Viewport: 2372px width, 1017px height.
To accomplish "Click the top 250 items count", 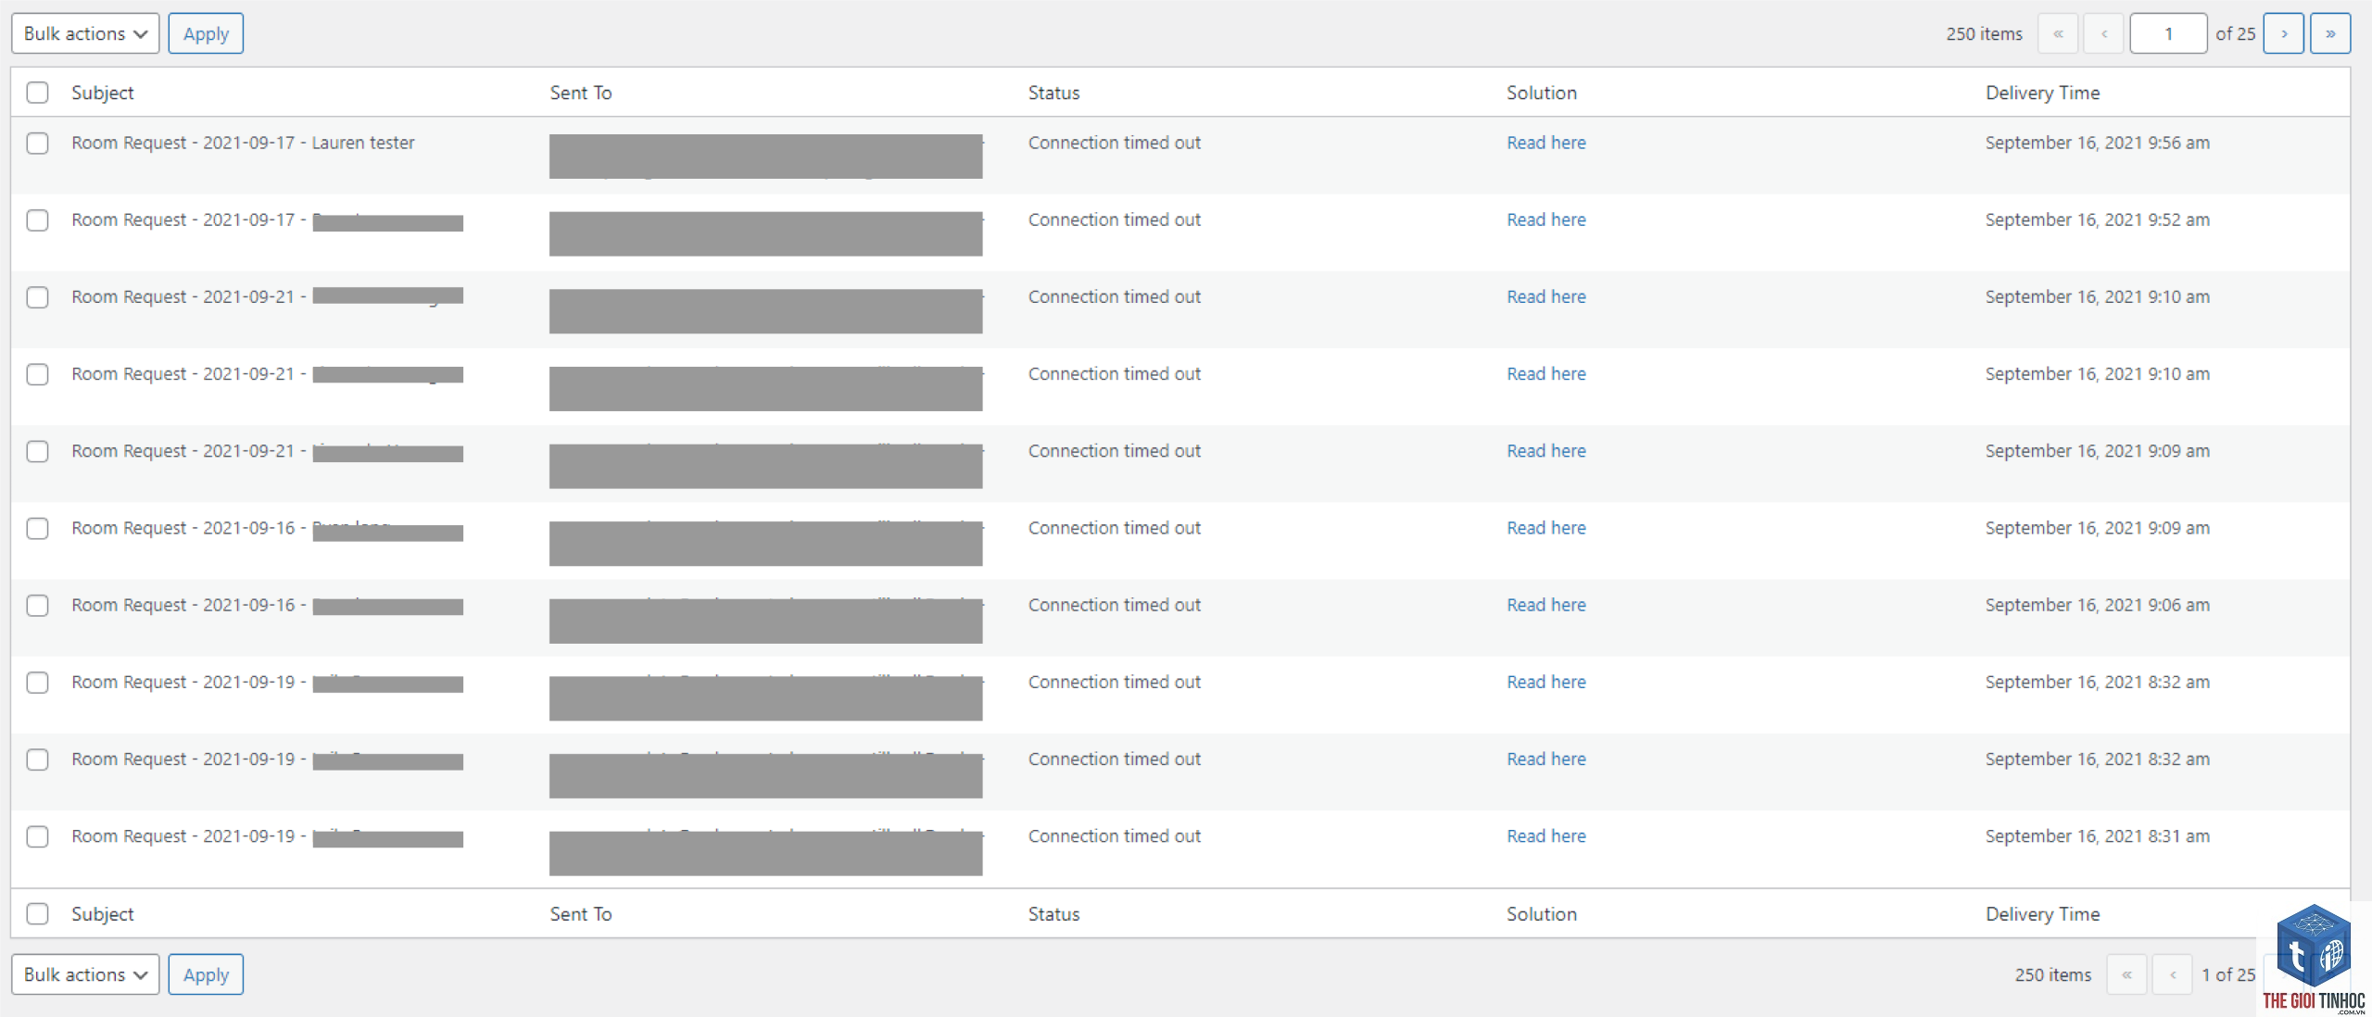I will (1984, 33).
